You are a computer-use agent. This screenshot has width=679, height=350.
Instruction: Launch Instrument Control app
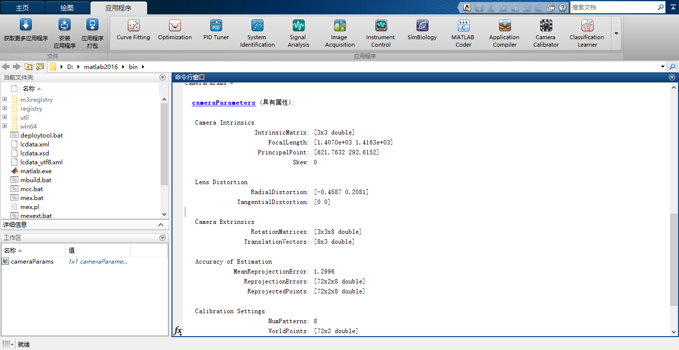click(381, 33)
